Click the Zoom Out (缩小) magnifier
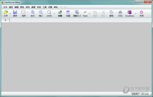The image size is (153, 97). [x=41, y=12]
